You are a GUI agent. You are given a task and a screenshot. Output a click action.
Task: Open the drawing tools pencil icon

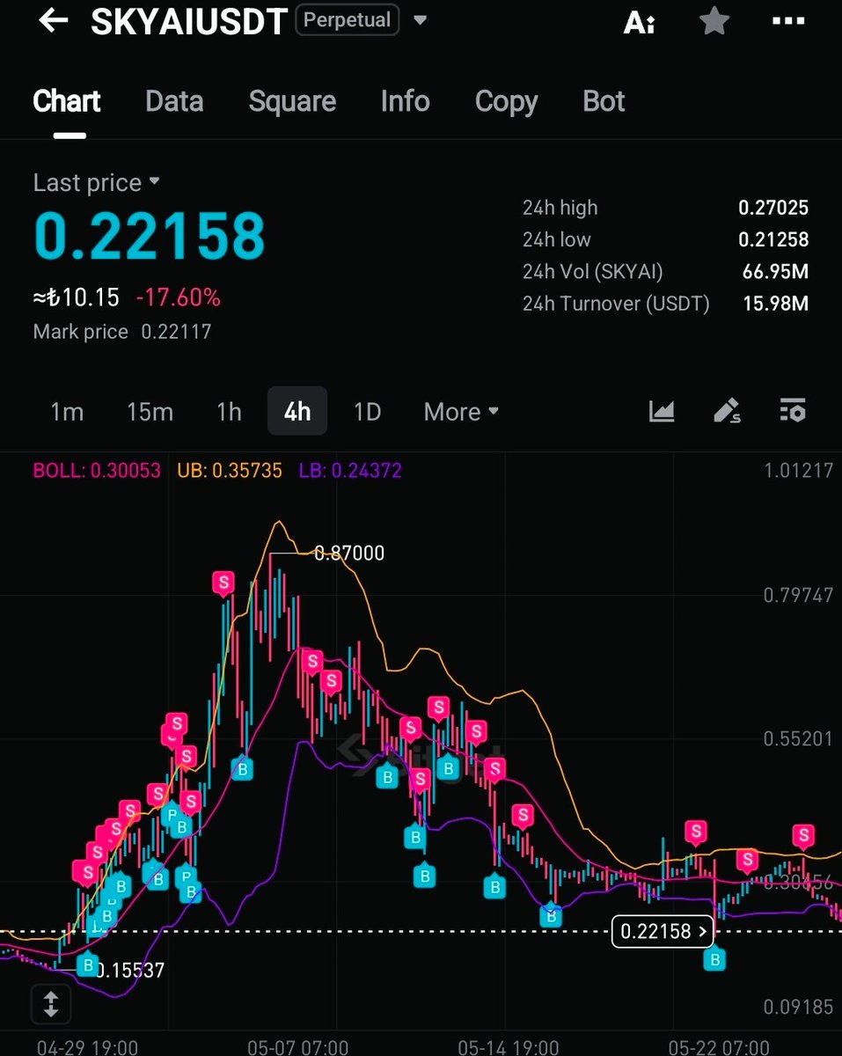(727, 410)
